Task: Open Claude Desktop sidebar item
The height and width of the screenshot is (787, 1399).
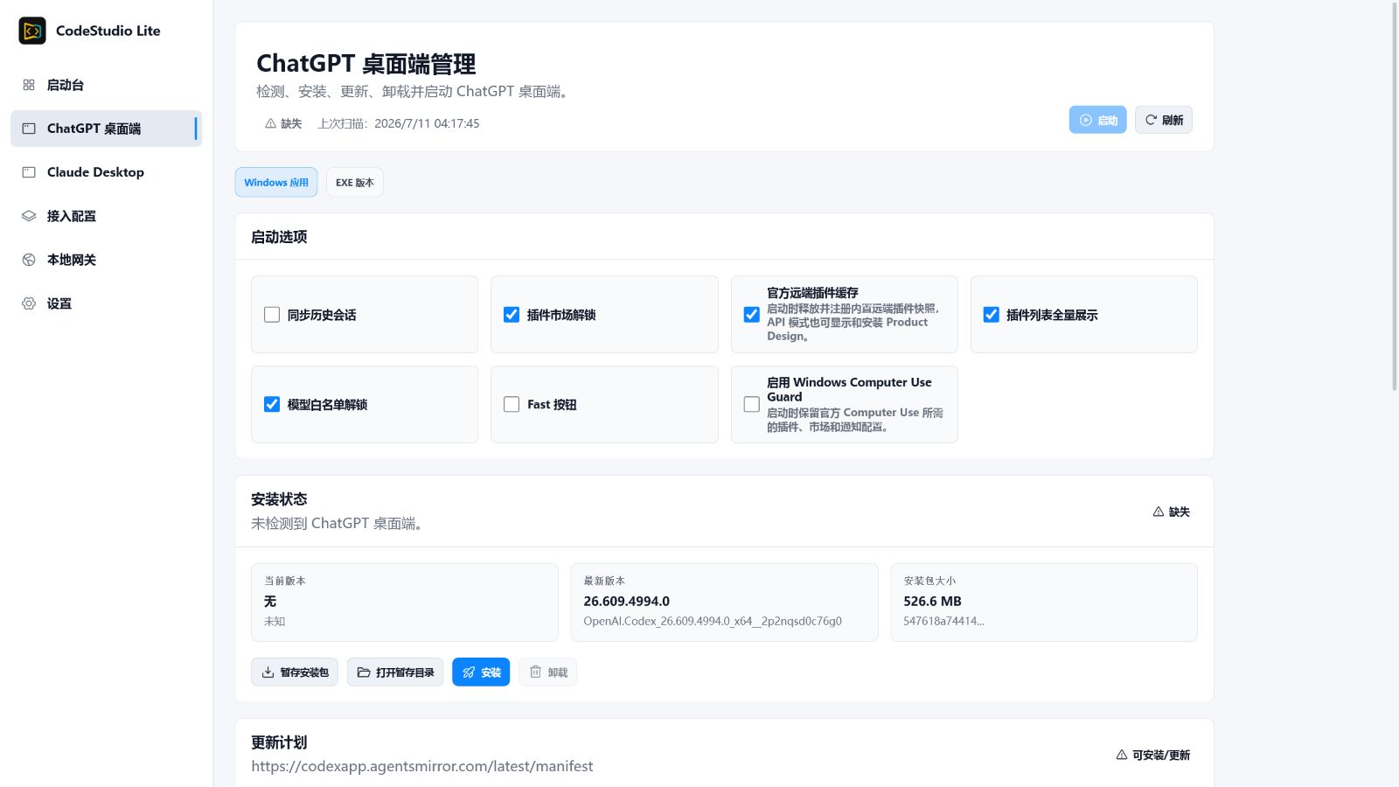Action: point(106,172)
